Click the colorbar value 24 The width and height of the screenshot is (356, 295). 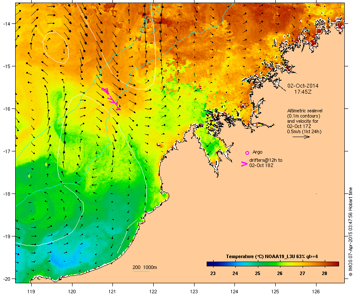(x=235, y=273)
